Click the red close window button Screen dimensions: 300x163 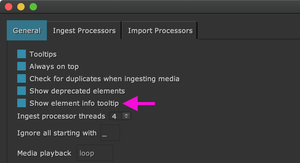tap(9, 6)
